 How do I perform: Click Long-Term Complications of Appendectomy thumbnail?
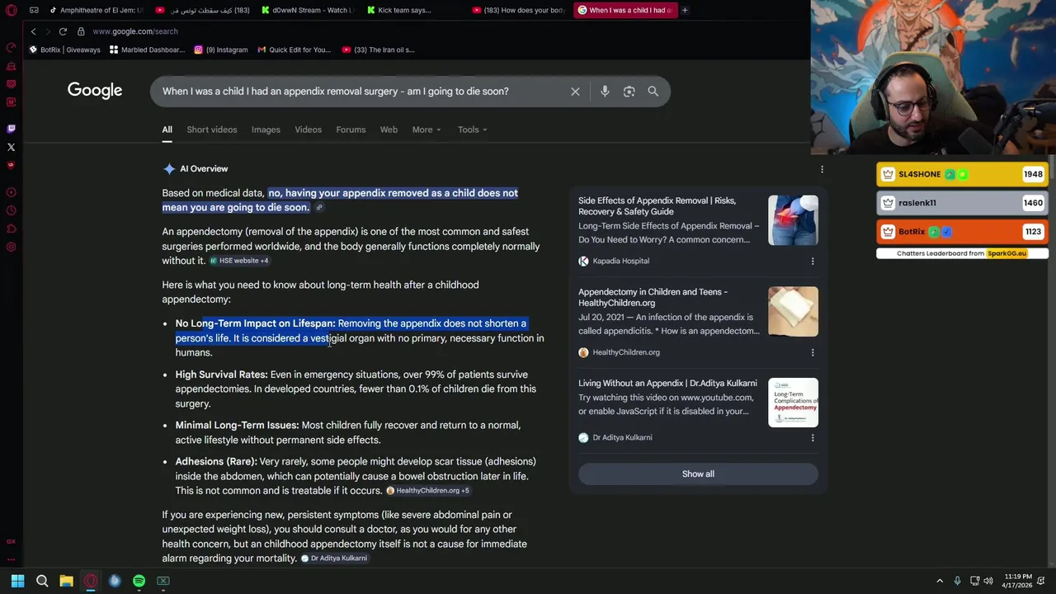tap(793, 403)
